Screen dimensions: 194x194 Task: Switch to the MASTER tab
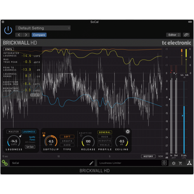[14, 132]
